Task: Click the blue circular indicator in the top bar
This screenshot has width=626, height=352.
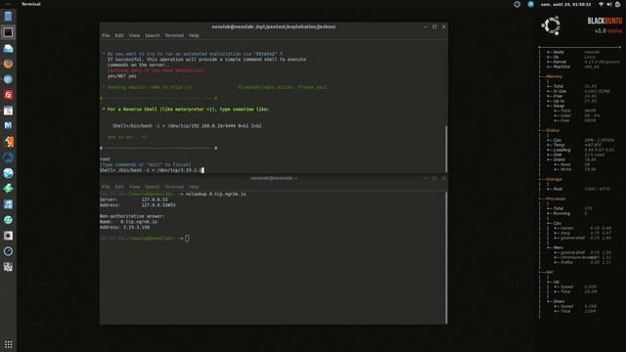Action: (x=530, y=4)
